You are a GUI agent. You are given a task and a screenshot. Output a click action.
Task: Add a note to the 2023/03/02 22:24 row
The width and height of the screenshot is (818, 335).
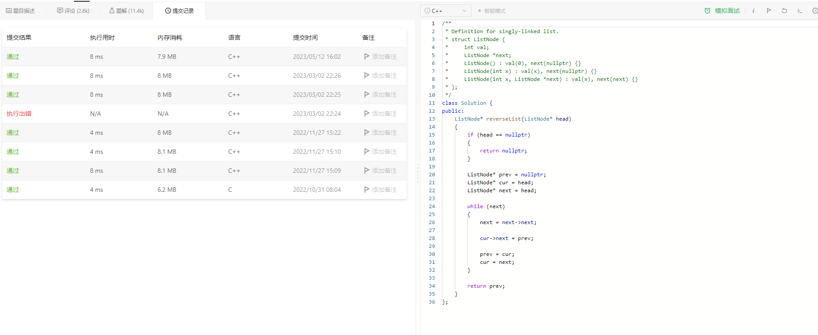380,114
